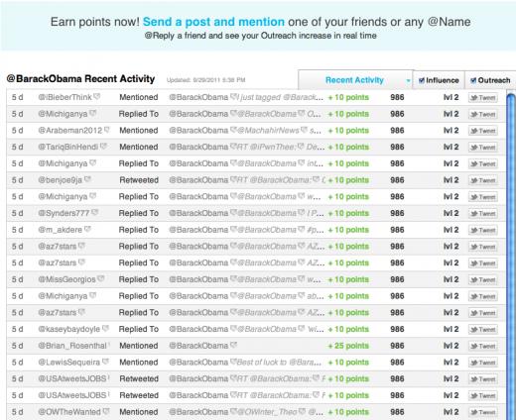Open Send a post and mention link
This screenshot has height=420, width=516.
pos(213,22)
